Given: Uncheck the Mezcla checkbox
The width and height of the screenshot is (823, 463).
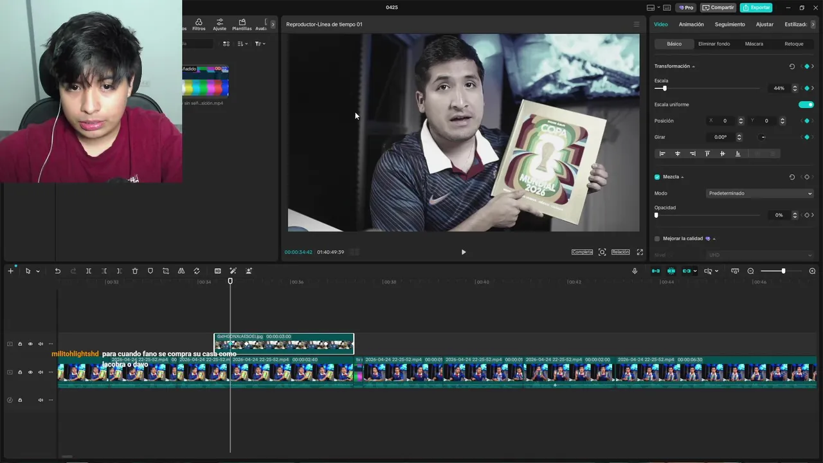Looking at the screenshot, I should coord(657,177).
